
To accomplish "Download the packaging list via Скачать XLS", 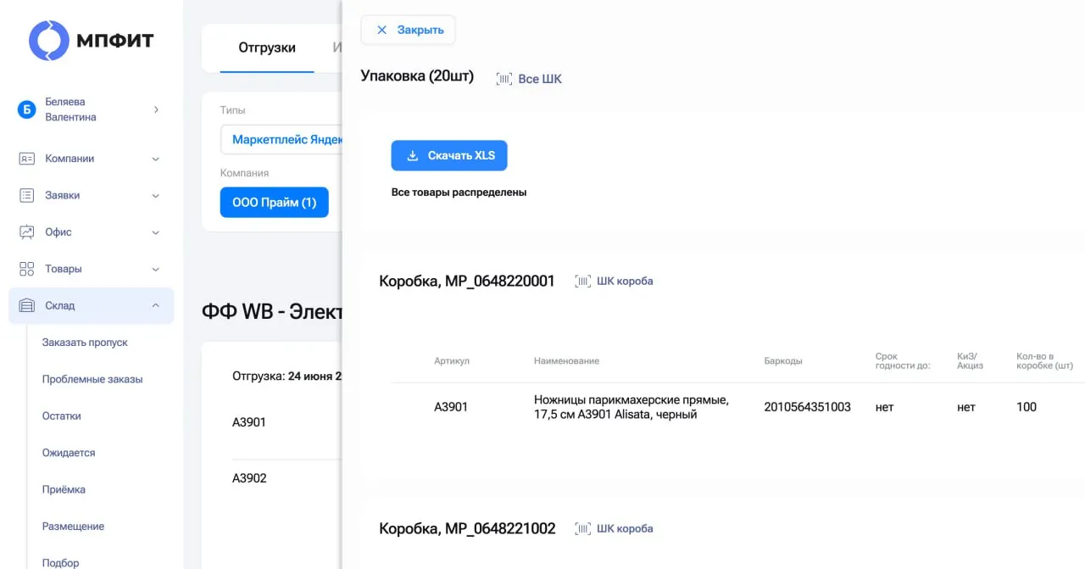I will (449, 156).
